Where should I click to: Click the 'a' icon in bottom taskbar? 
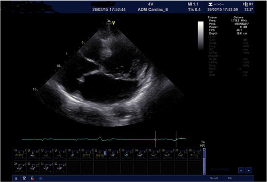[x=16, y=178]
